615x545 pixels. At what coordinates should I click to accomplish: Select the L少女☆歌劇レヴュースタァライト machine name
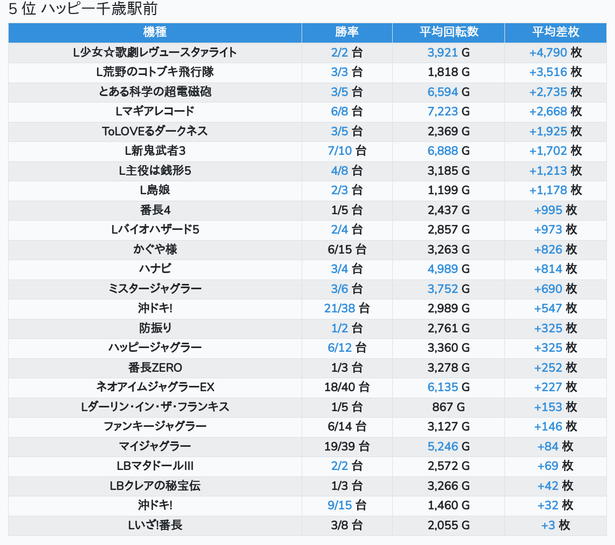coord(155,52)
